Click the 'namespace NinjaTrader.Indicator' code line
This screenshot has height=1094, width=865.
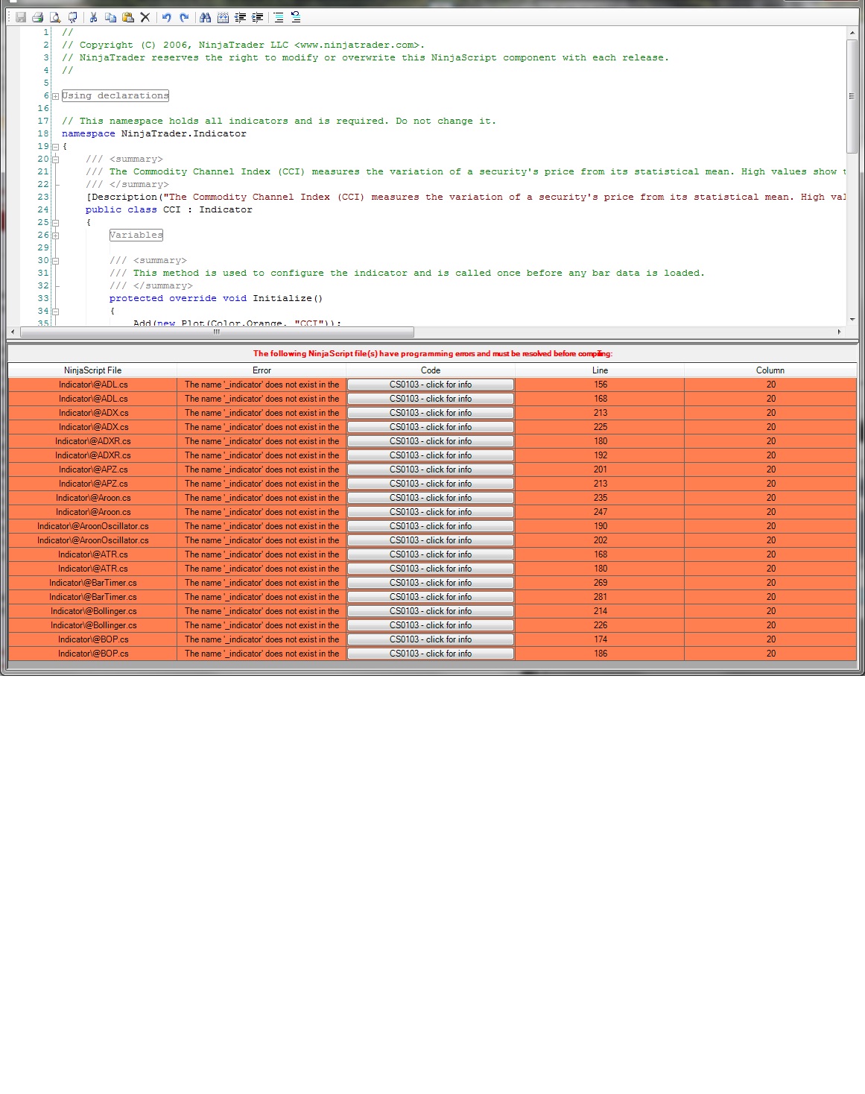[x=154, y=134]
